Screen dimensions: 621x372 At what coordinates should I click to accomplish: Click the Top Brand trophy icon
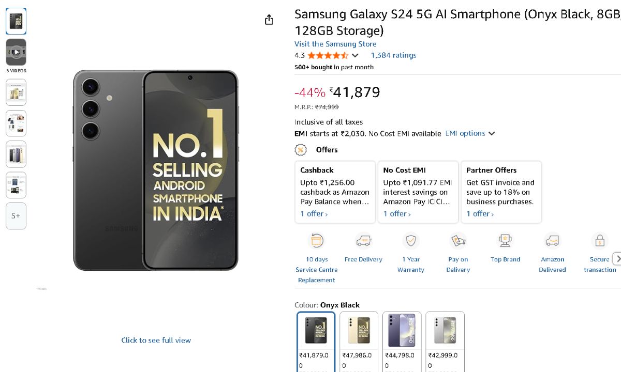click(x=505, y=241)
